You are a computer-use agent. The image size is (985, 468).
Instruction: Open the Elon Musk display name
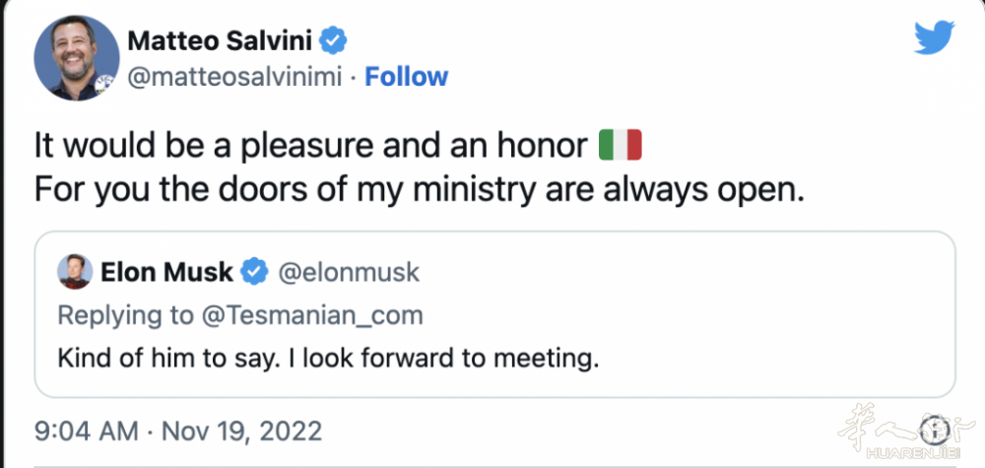[x=167, y=272]
